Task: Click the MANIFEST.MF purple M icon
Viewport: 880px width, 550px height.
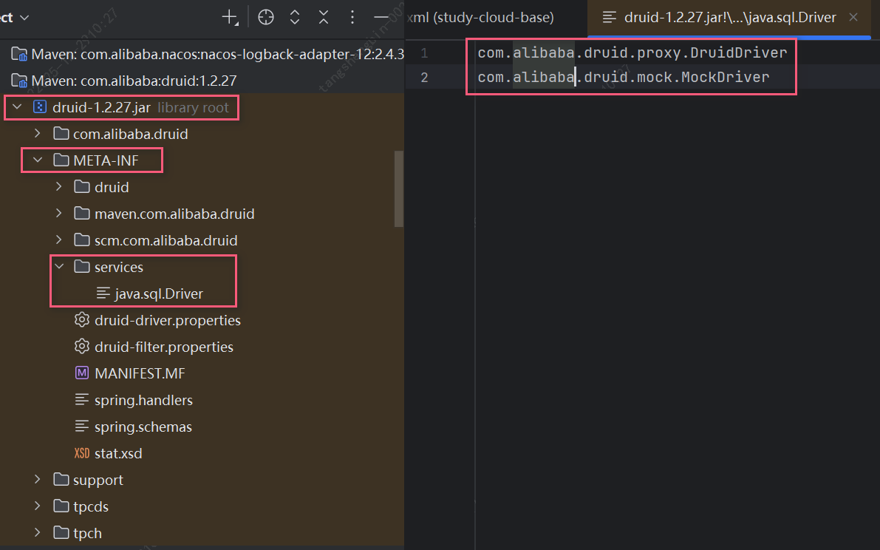Action: pos(82,373)
